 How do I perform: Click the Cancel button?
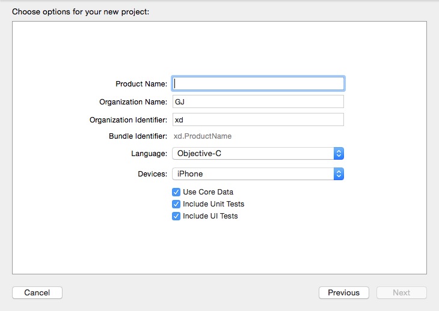pyautogui.click(x=37, y=293)
